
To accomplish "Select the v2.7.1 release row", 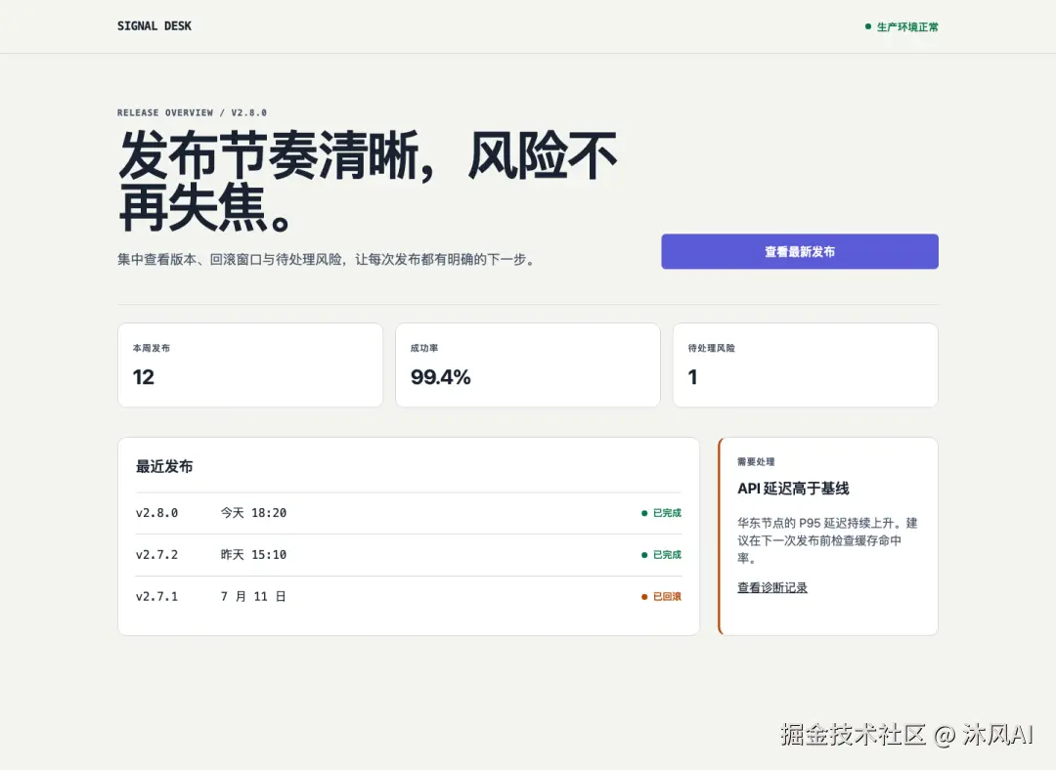I will tap(408, 596).
